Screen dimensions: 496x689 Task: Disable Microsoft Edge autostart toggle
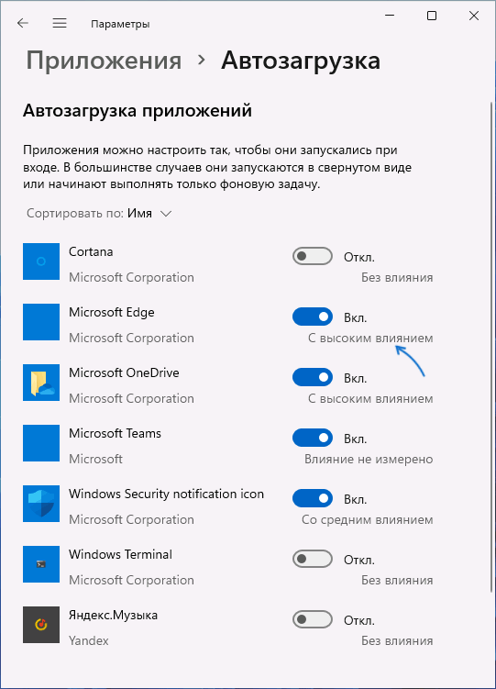coord(313,317)
